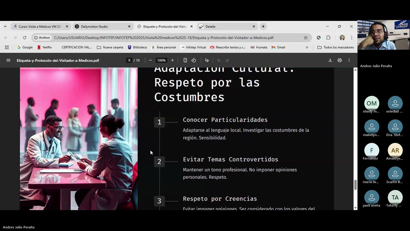Screen dimensions: 410x231
Task: Click the address bar URL field
Action: coord(163,38)
